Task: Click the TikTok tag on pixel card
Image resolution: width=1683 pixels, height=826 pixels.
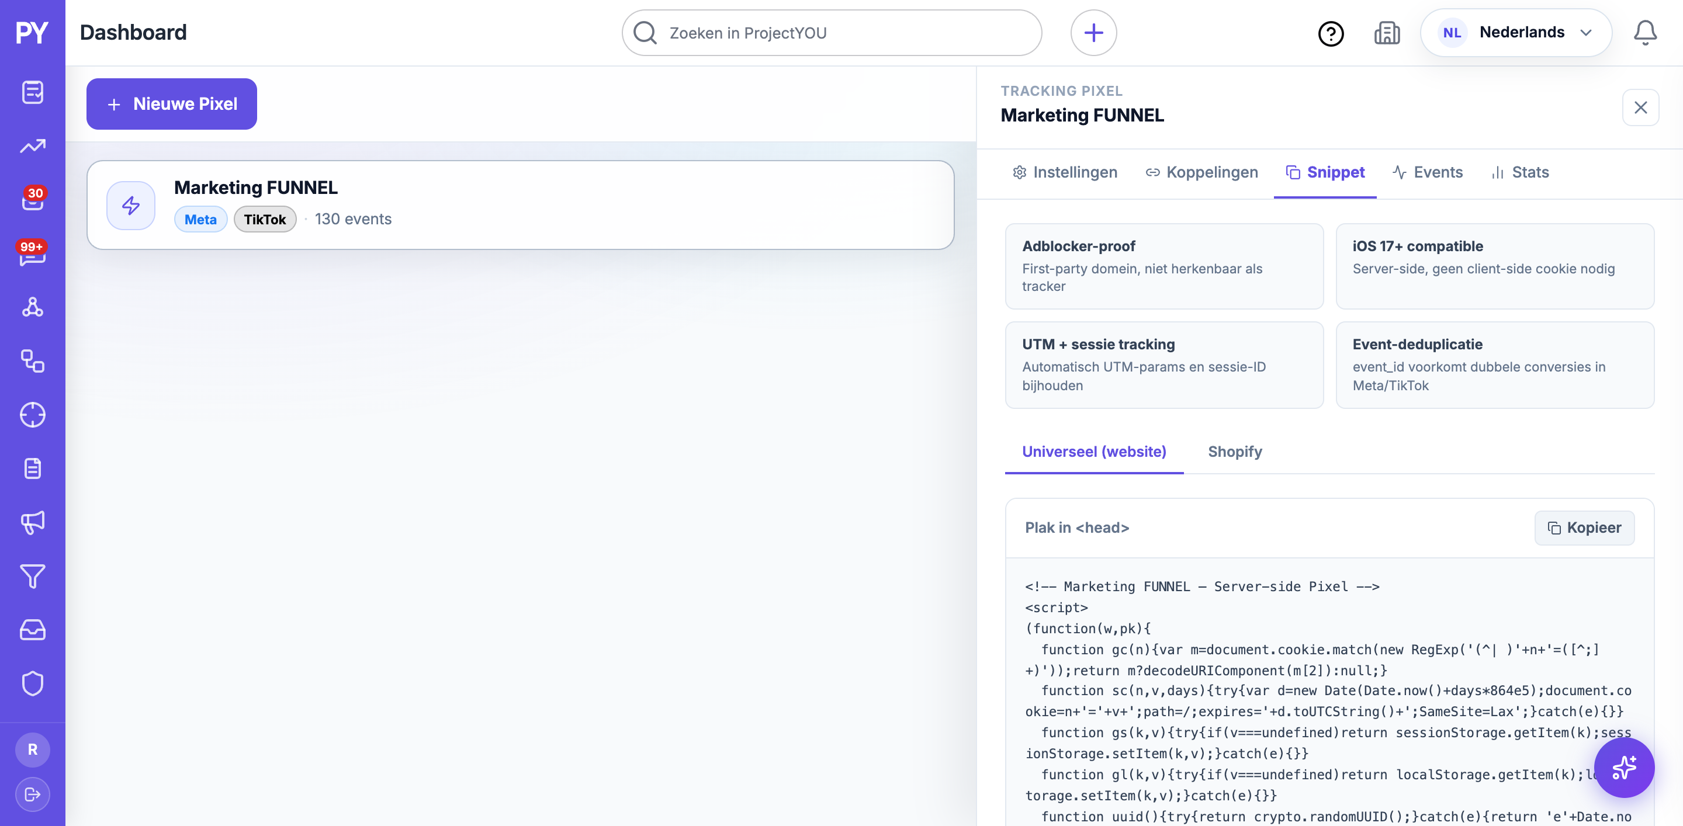Action: tap(265, 220)
